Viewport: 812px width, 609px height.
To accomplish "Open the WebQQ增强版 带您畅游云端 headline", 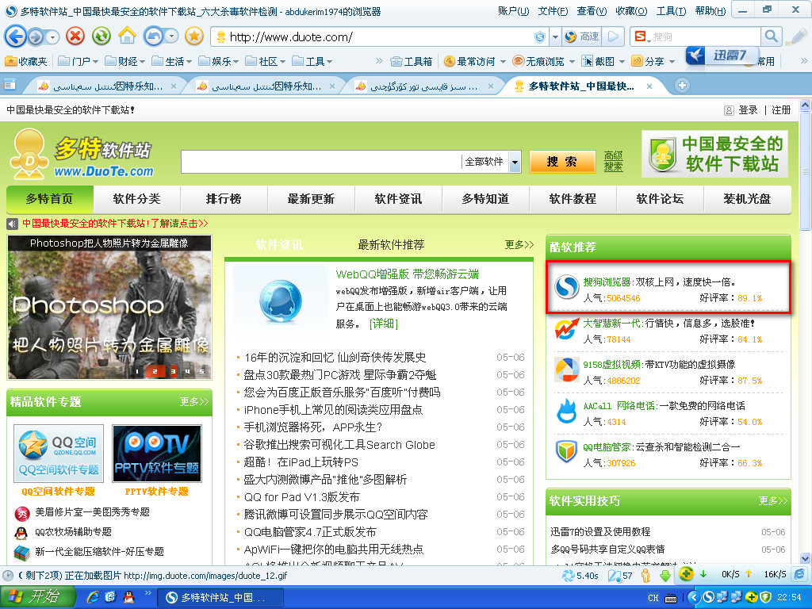I will (408, 274).
